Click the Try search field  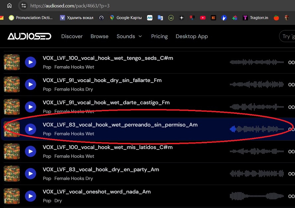coord(287,36)
